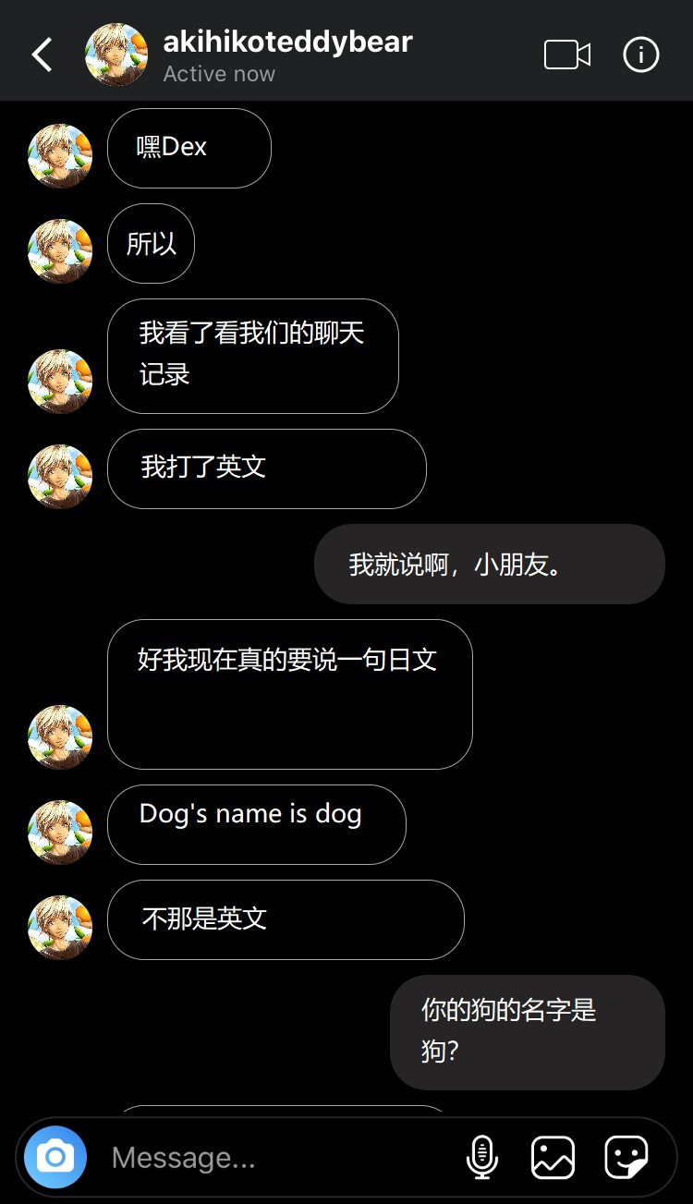
Task: Tap the avatar next to "不那是英文"
Action: (x=60, y=927)
